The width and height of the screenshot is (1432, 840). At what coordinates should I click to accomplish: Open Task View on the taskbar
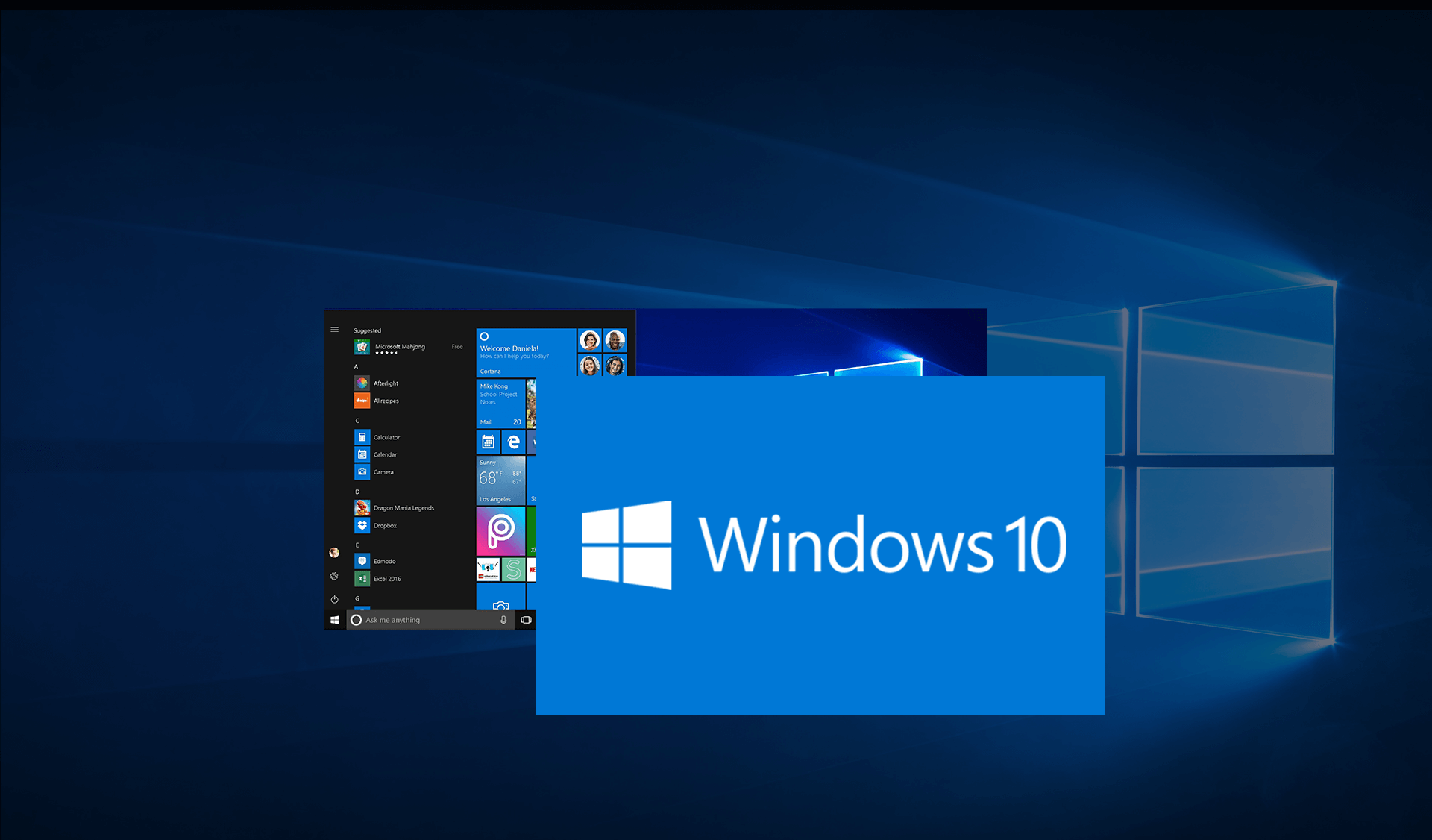pos(526,620)
